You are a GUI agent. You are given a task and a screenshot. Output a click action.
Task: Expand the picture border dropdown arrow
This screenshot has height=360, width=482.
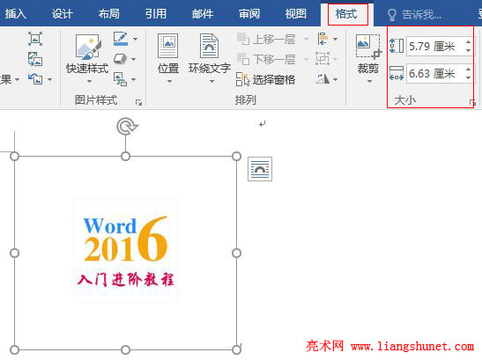point(135,39)
